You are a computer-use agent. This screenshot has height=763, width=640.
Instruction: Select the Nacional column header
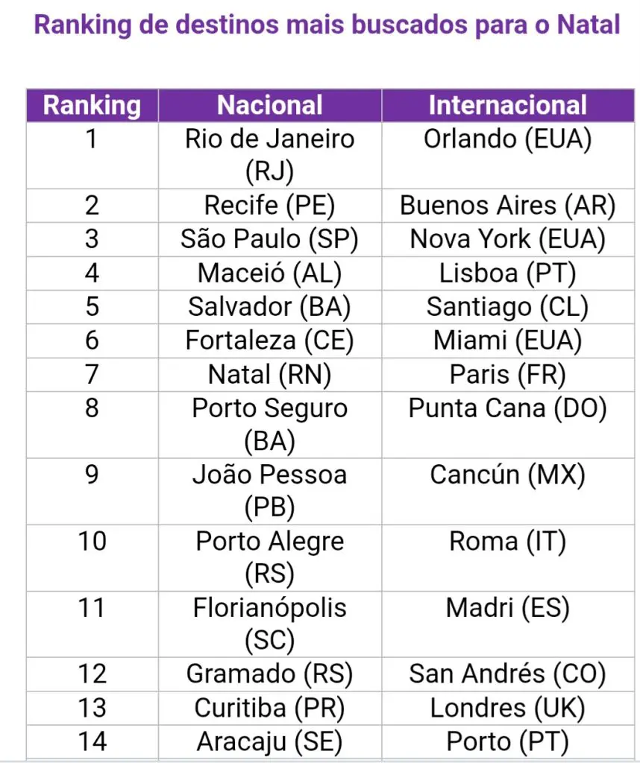(x=270, y=105)
